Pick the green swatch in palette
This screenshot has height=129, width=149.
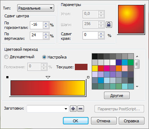pos(131,62)
